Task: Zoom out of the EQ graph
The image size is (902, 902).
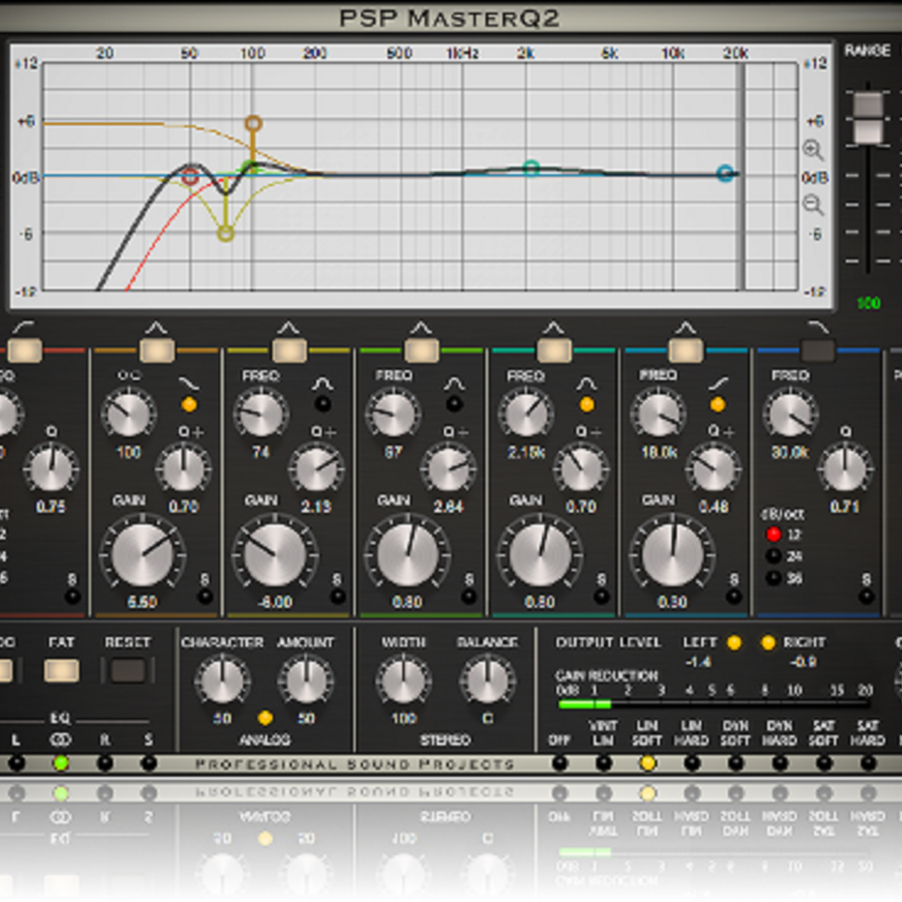Action: click(813, 204)
